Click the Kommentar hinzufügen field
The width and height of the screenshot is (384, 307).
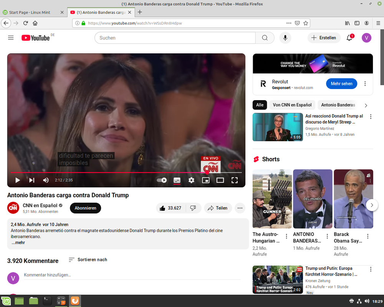[132, 275]
